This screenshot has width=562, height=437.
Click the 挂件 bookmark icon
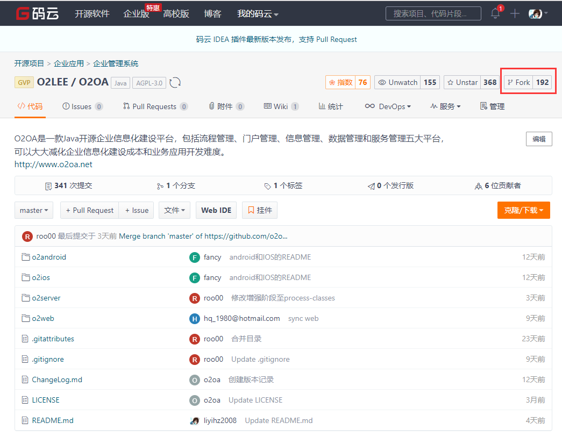coord(251,210)
